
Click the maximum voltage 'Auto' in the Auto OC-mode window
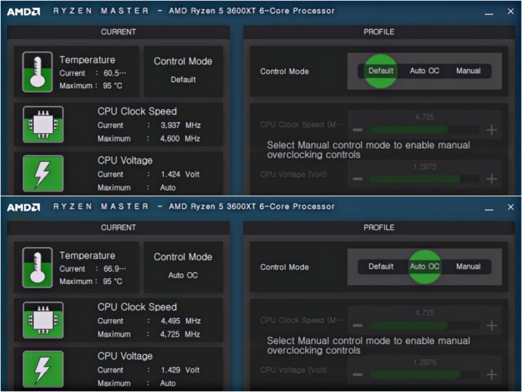tap(168, 384)
